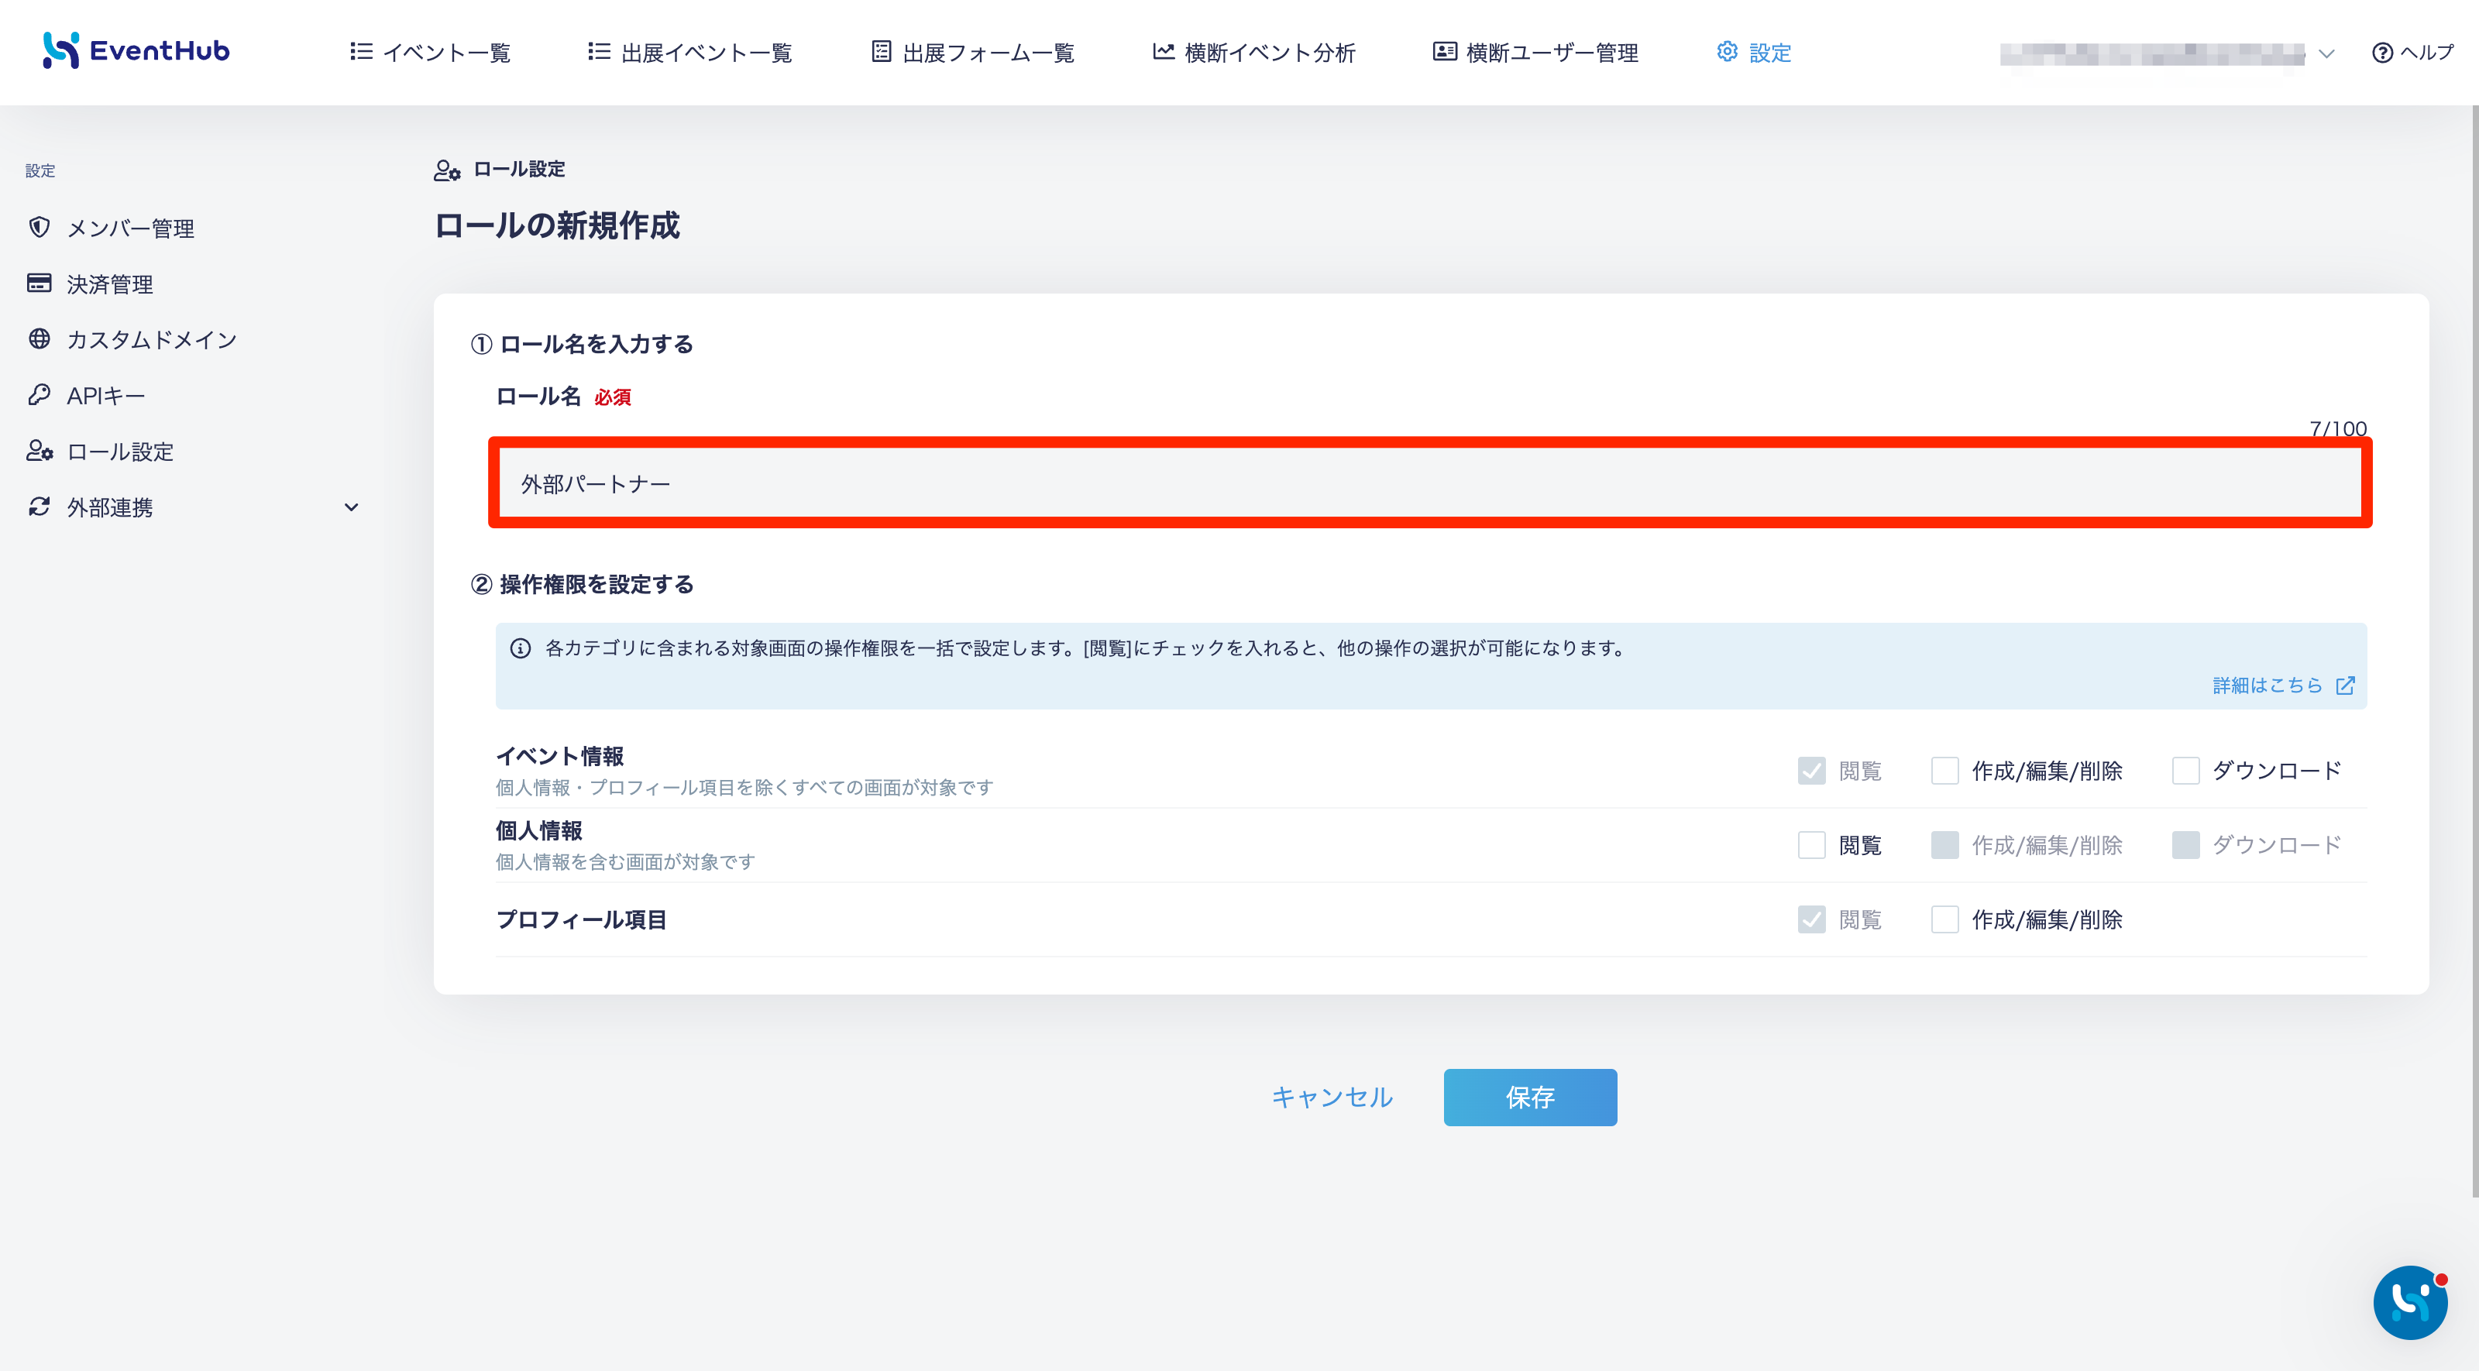Check イベント情報 作成/編集/削除 checkbox

click(1945, 771)
